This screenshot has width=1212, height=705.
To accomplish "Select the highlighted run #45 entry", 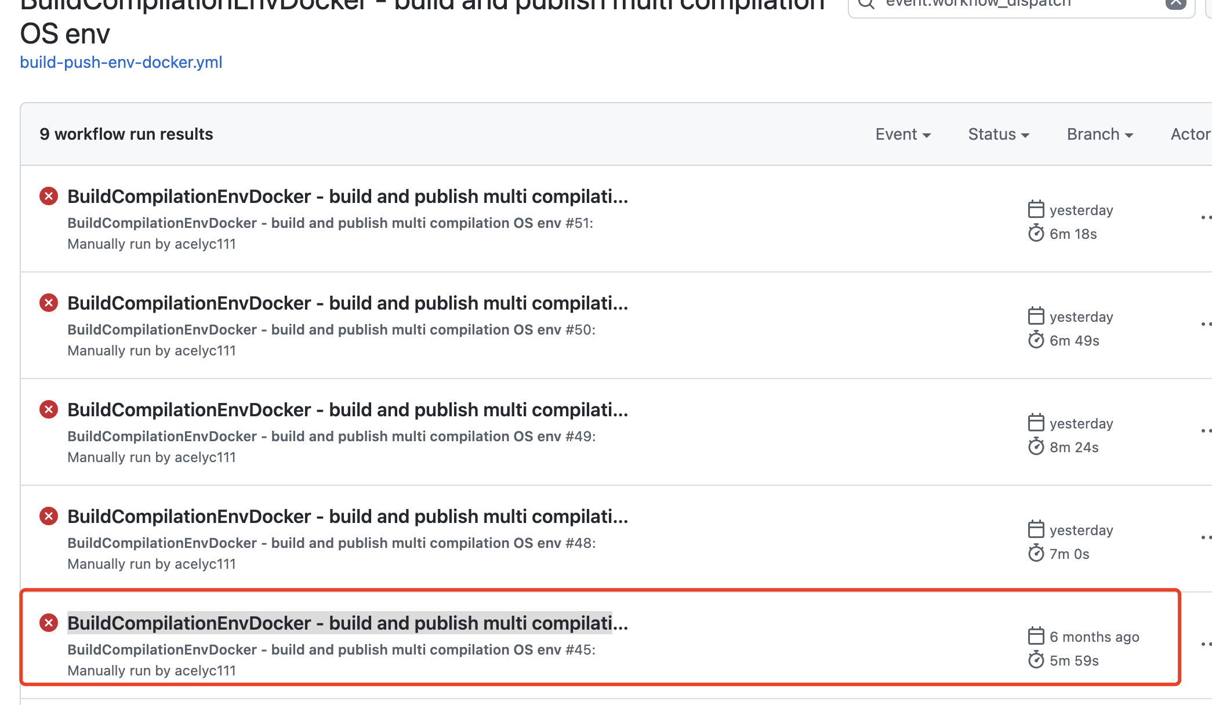I will tap(347, 623).
